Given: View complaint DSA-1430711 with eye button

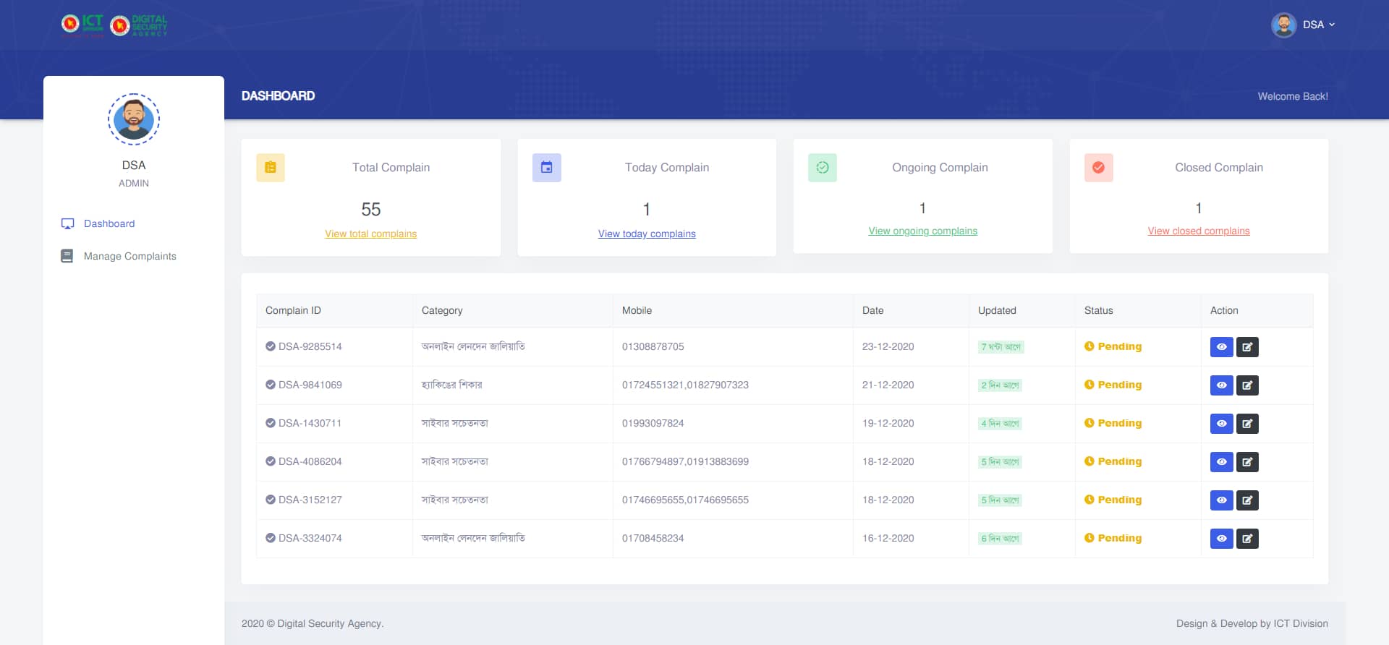Looking at the screenshot, I should pyautogui.click(x=1222, y=424).
